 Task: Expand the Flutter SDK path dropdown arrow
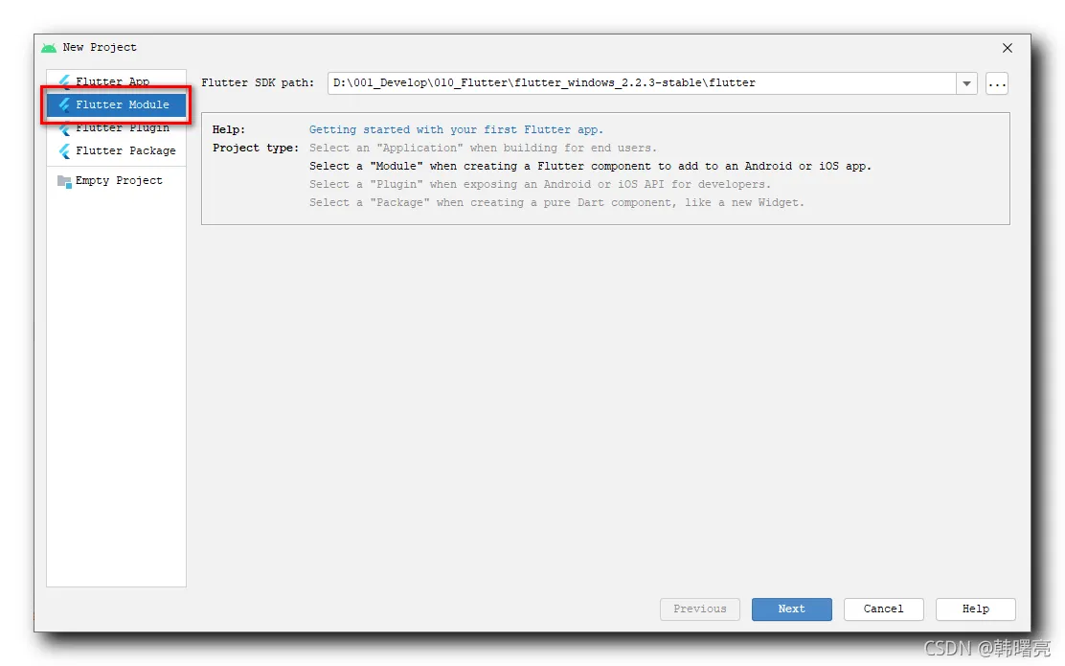pyautogui.click(x=966, y=83)
